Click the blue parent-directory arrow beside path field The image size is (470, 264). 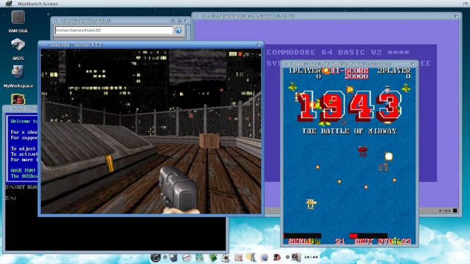click(x=179, y=30)
